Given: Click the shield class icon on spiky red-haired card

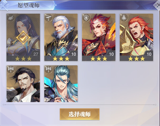Looking at the screenshot, I should pyautogui.click(x=86, y=18).
